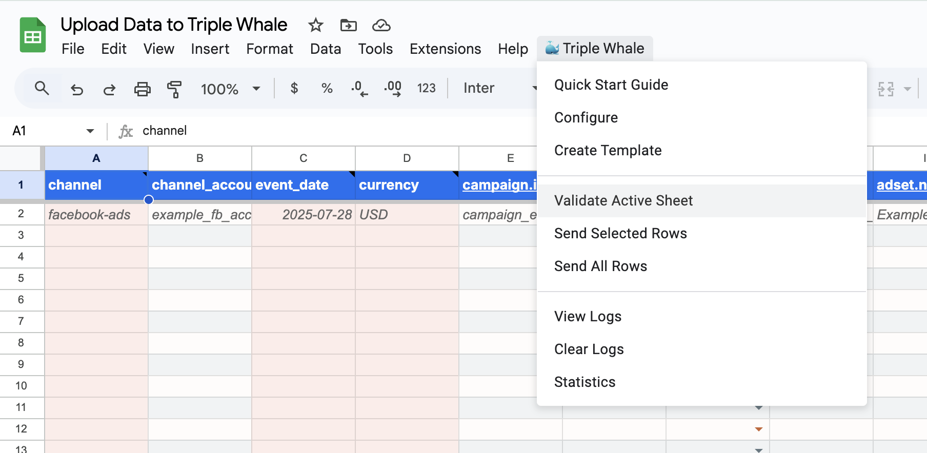Open the Extensions menu
The width and height of the screenshot is (927, 453).
click(x=446, y=49)
